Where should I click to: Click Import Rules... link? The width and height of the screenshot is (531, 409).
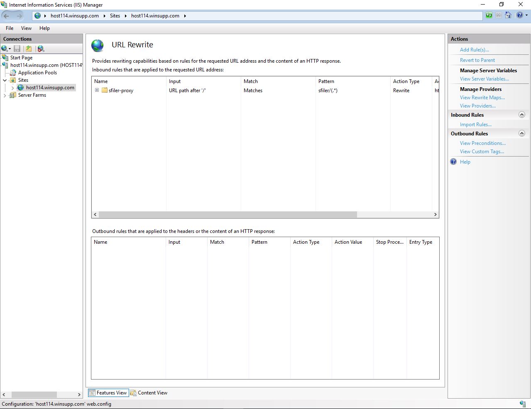coord(476,125)
